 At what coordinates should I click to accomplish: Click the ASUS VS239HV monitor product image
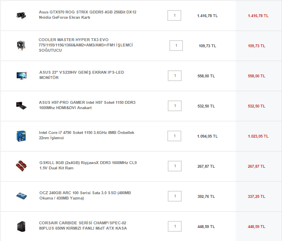click(21, 75)
